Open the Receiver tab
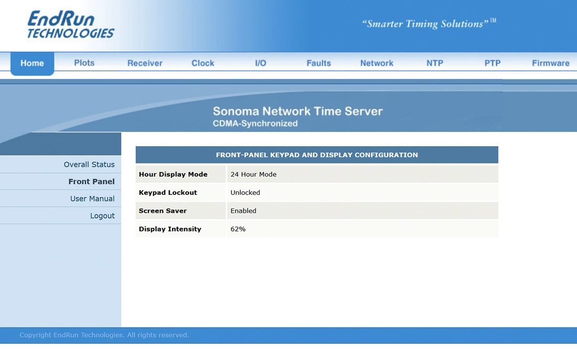Screen dimensions: 577x349 coord(145,63)
